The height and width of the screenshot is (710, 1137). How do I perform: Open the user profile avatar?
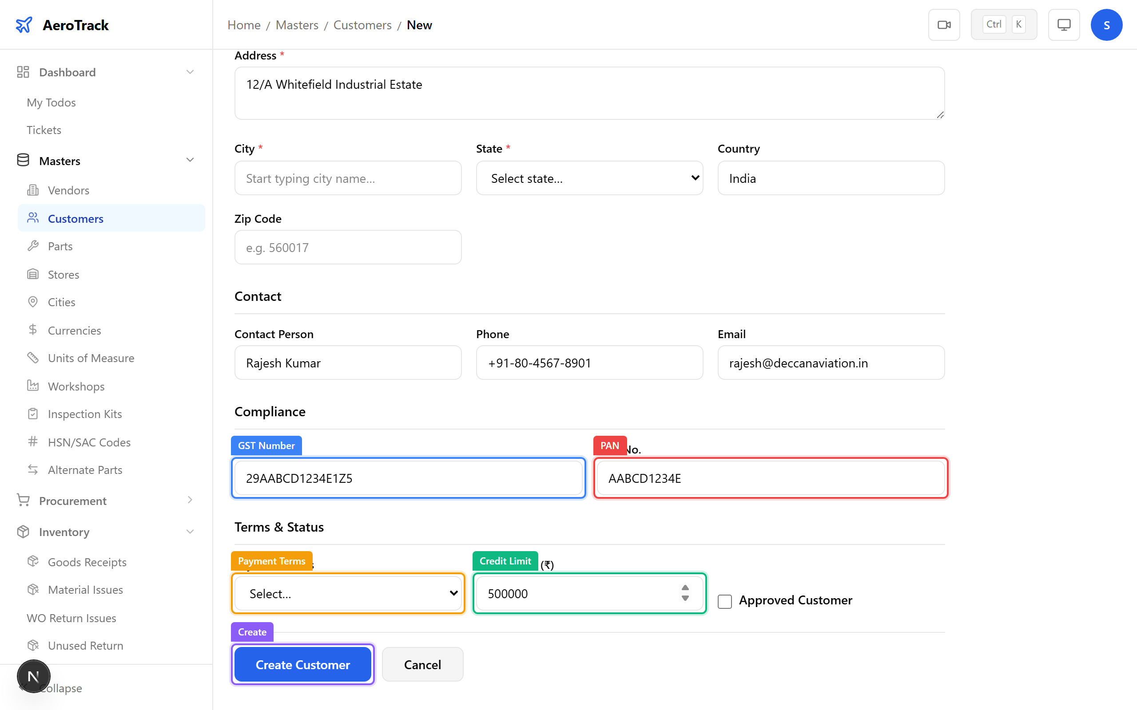click(x=1106, y=24)
